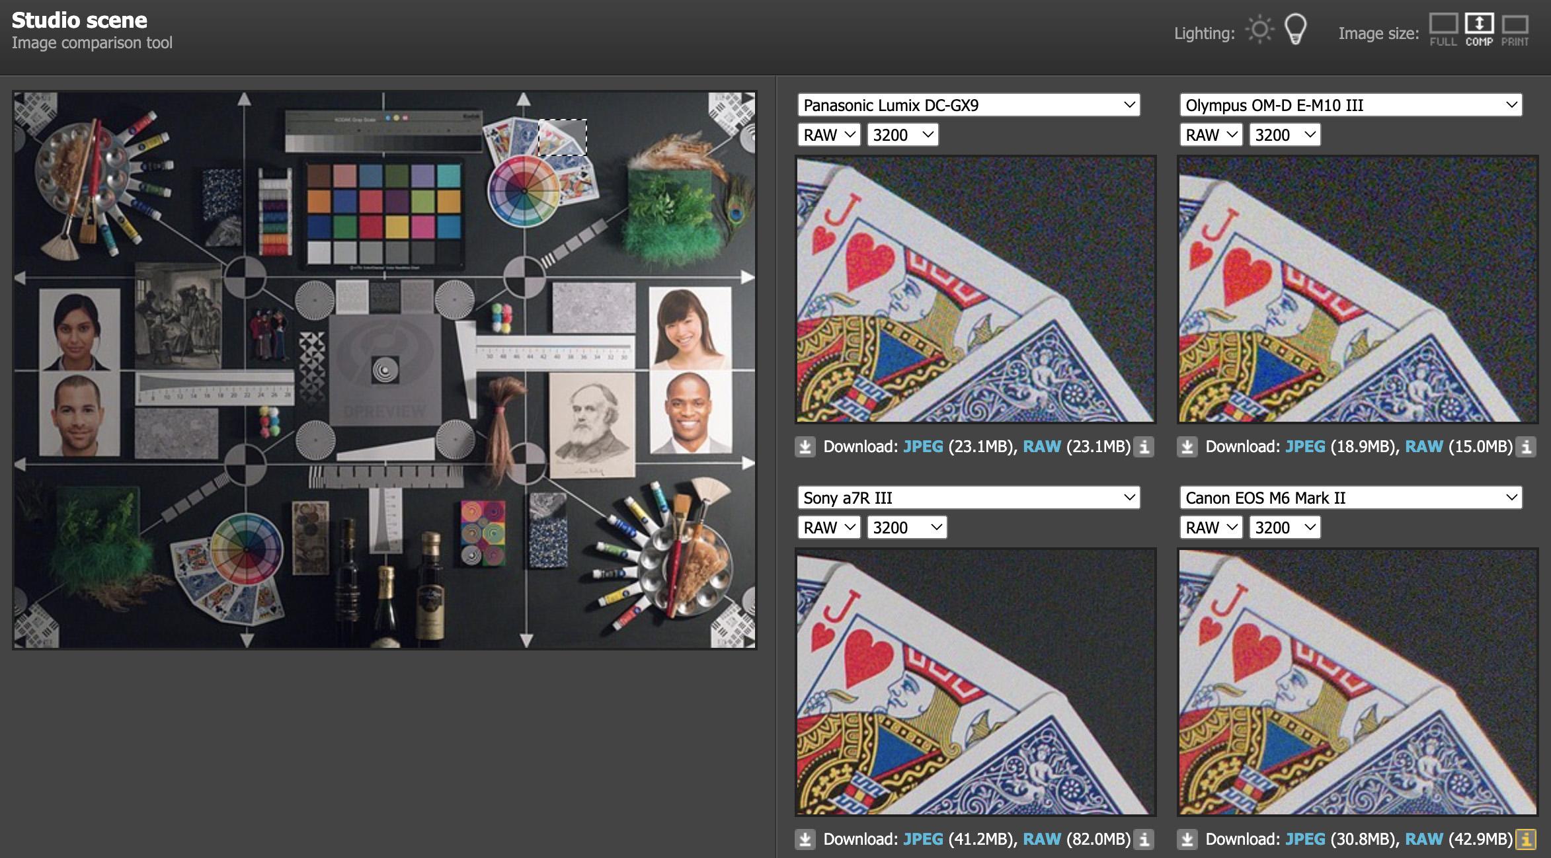1551x858 pixels.
Task: Change RAW format for Olympus OM-D E-M10 III
Action: pyautogui.click(x=1211, y=135)
